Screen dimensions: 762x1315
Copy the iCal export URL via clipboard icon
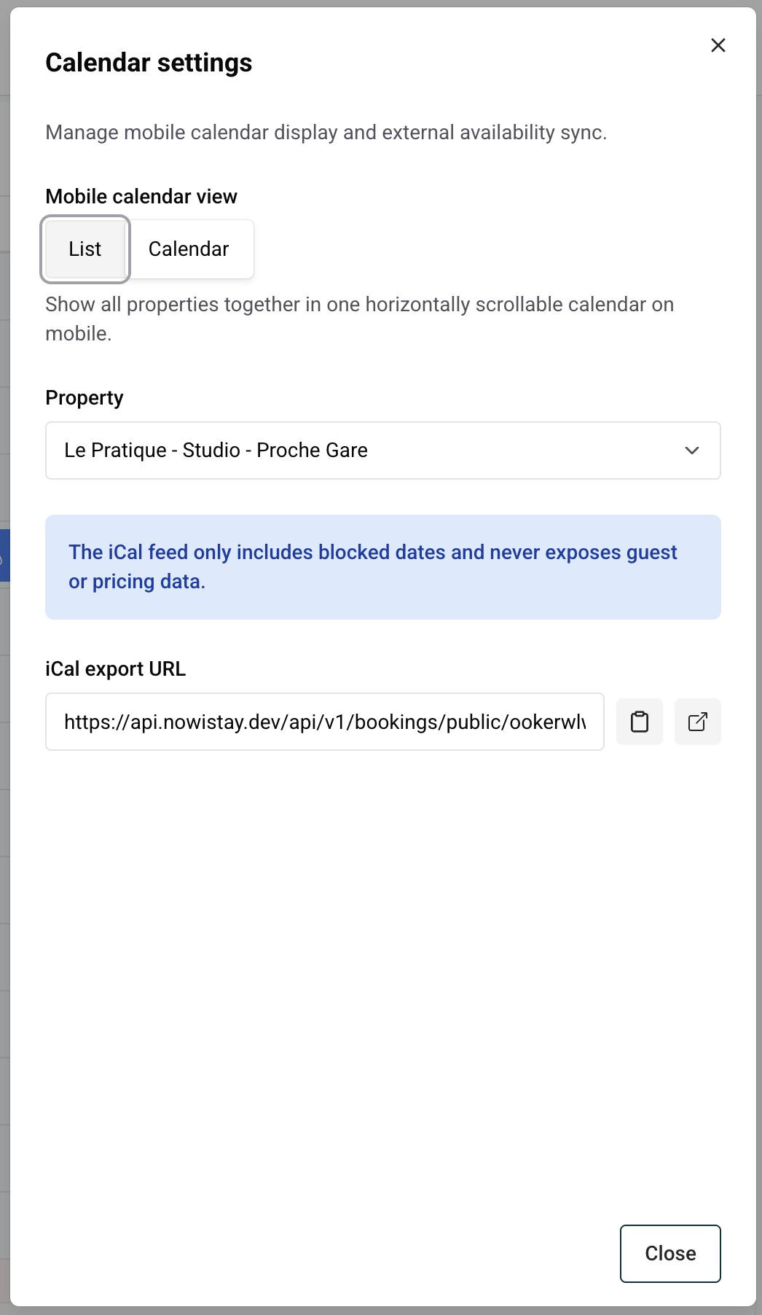[x=640, y=722]
